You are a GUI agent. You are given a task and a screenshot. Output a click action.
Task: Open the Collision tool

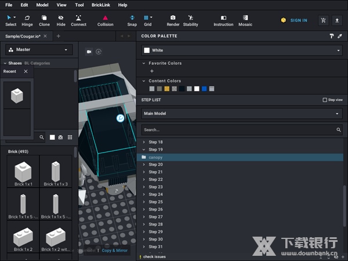click(x=105, y=20)
